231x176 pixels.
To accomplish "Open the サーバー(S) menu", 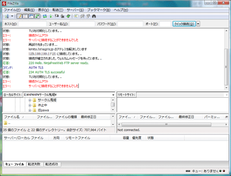I will 75,10.
